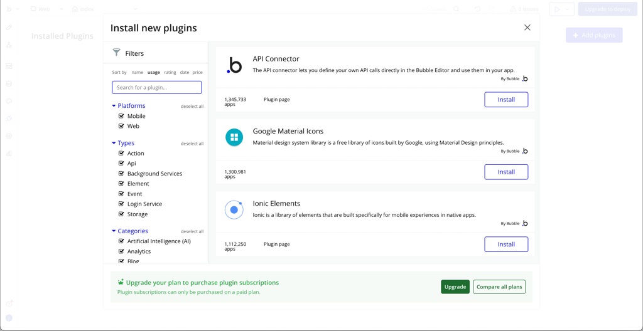Viewport: 643px width, 331px height.
Task: Open the Settings gear icon in sidebar
Action: [9, 136]
